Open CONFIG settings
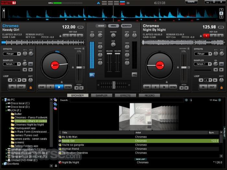The width and height of the screenshot is (227, 170). pos(191,2)
